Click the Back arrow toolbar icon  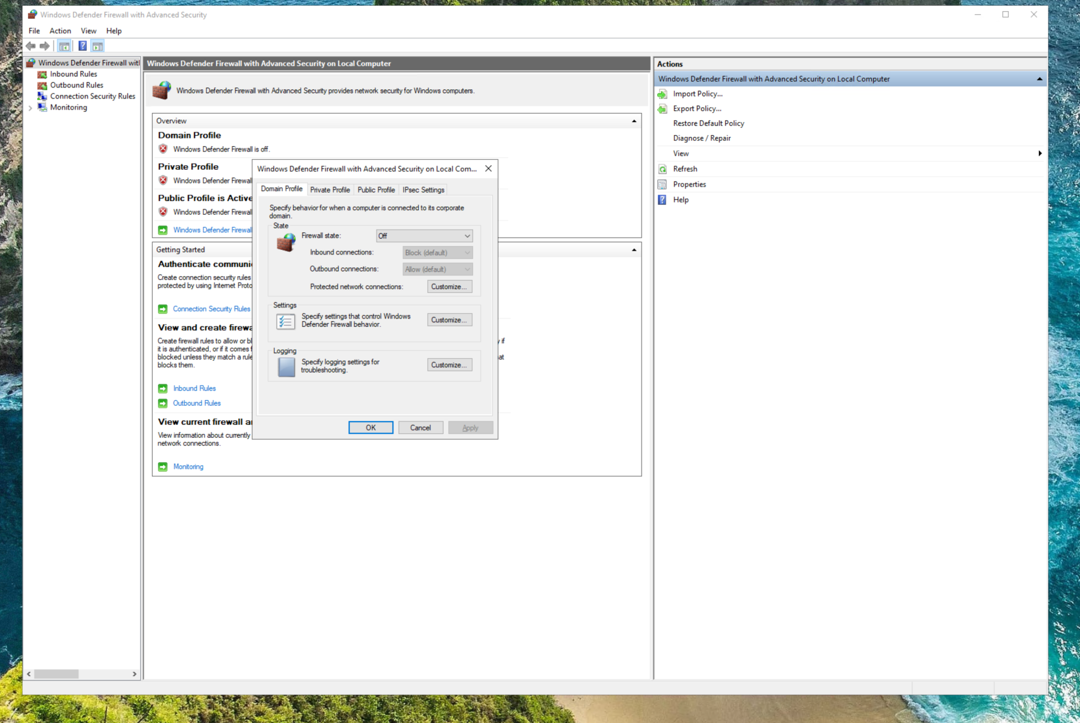31,46
